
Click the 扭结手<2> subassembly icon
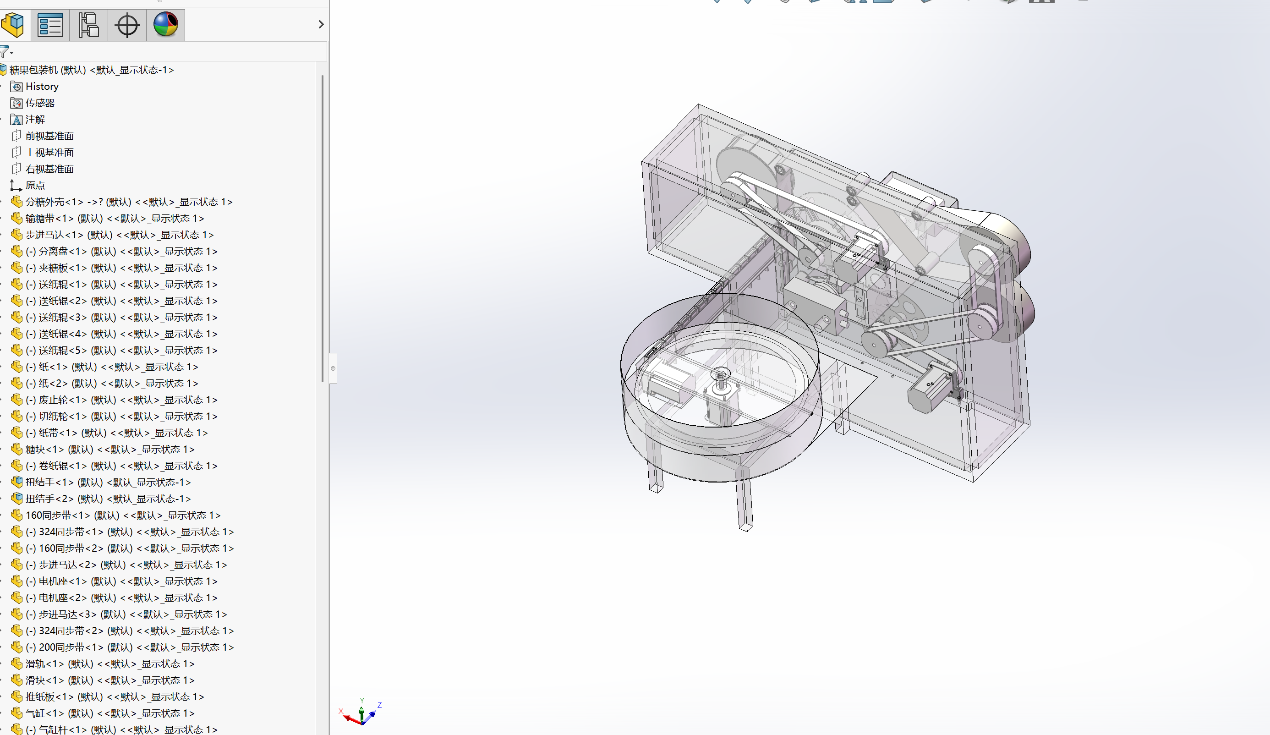tap(16, 499)
